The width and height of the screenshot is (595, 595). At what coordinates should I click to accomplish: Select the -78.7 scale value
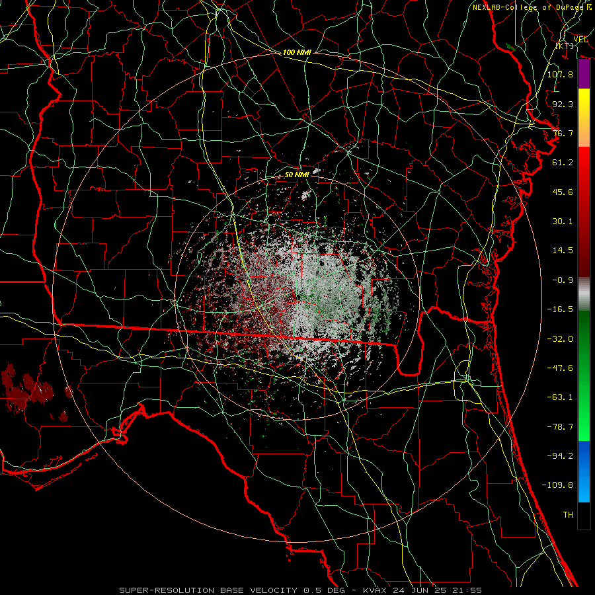point(560,427)
